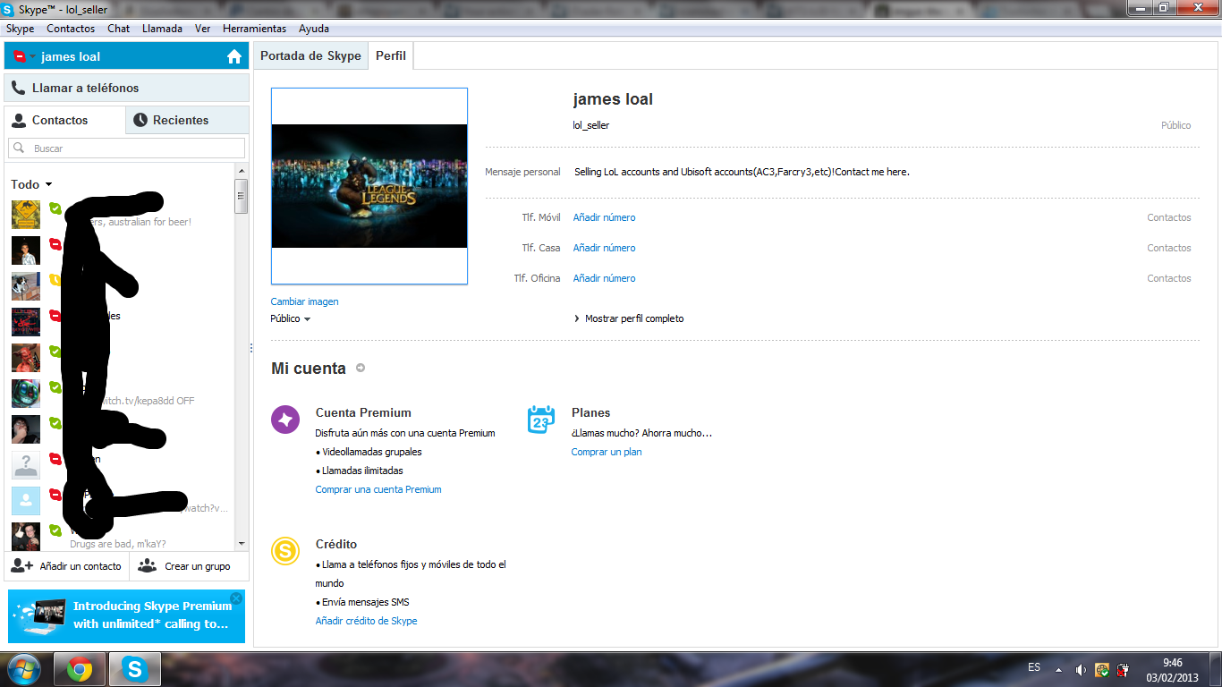1222x687 pixels.
Task: Open the Chat menu
Action: click(119, 29)
